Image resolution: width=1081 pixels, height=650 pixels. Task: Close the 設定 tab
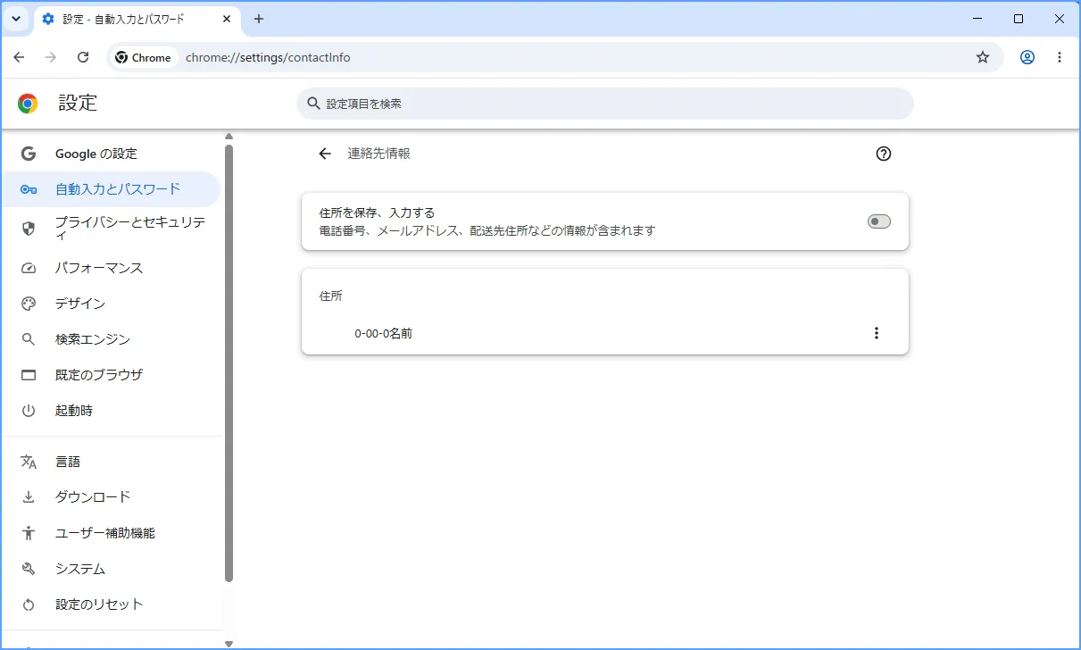tap(226, 19)
